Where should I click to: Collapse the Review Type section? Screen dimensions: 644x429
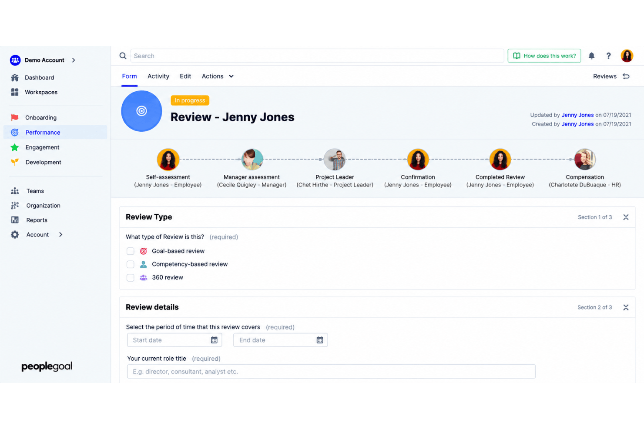(626, 217)
